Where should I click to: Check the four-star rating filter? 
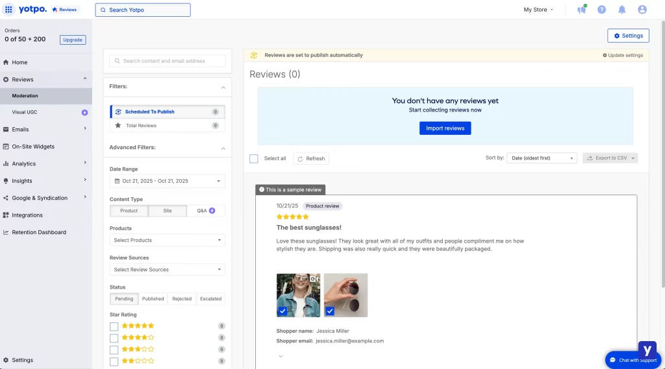(114, 338)
